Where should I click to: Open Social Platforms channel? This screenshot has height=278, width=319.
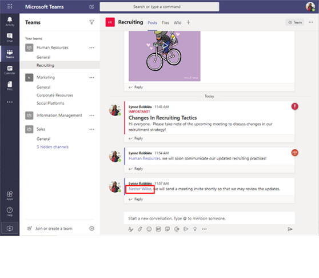pyautogui.click(x=50, y=103)
